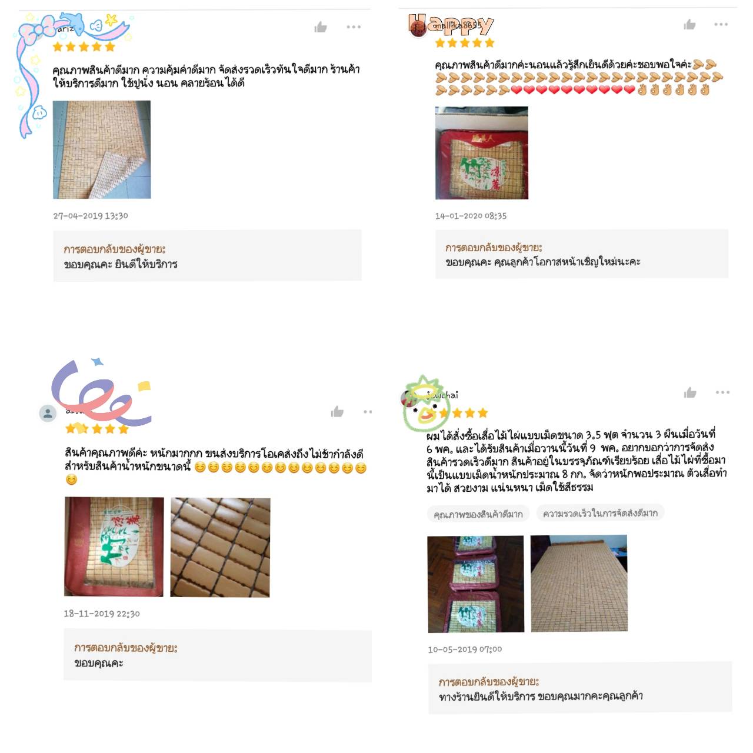Click the grey default user avatar
This screenshot has height=753, width=753.
[48, 414]
